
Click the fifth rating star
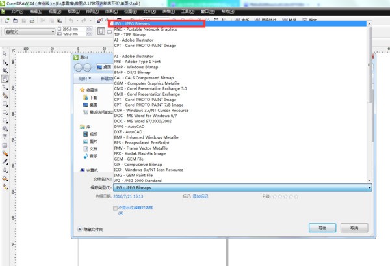coord(296,196)
